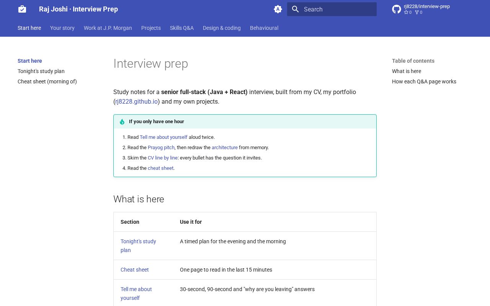Click 'One page to read in the last 15 minutes'

pyautogui.click(x=226, y=270)
